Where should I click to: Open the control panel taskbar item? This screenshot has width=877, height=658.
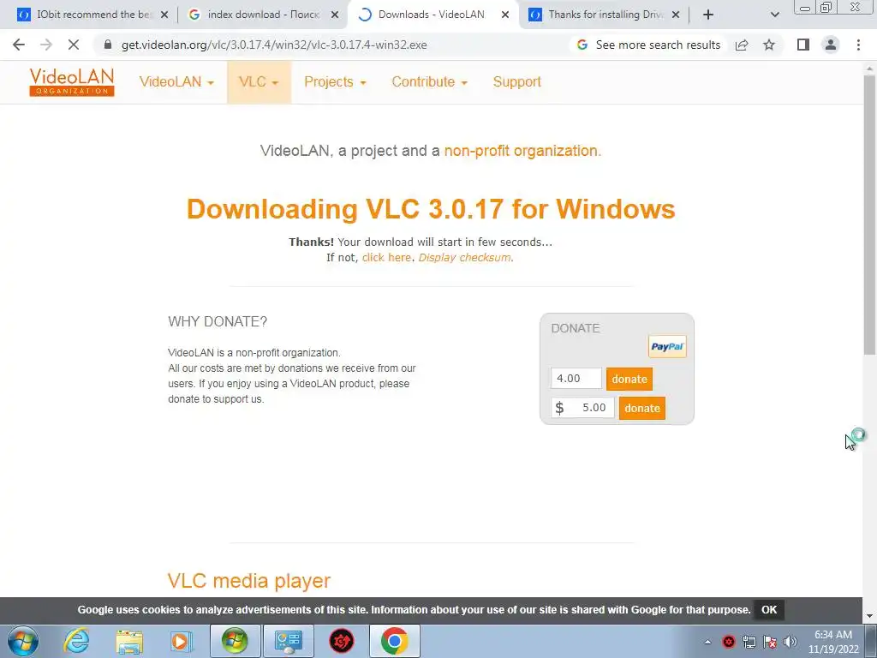[x=288, y=641]
